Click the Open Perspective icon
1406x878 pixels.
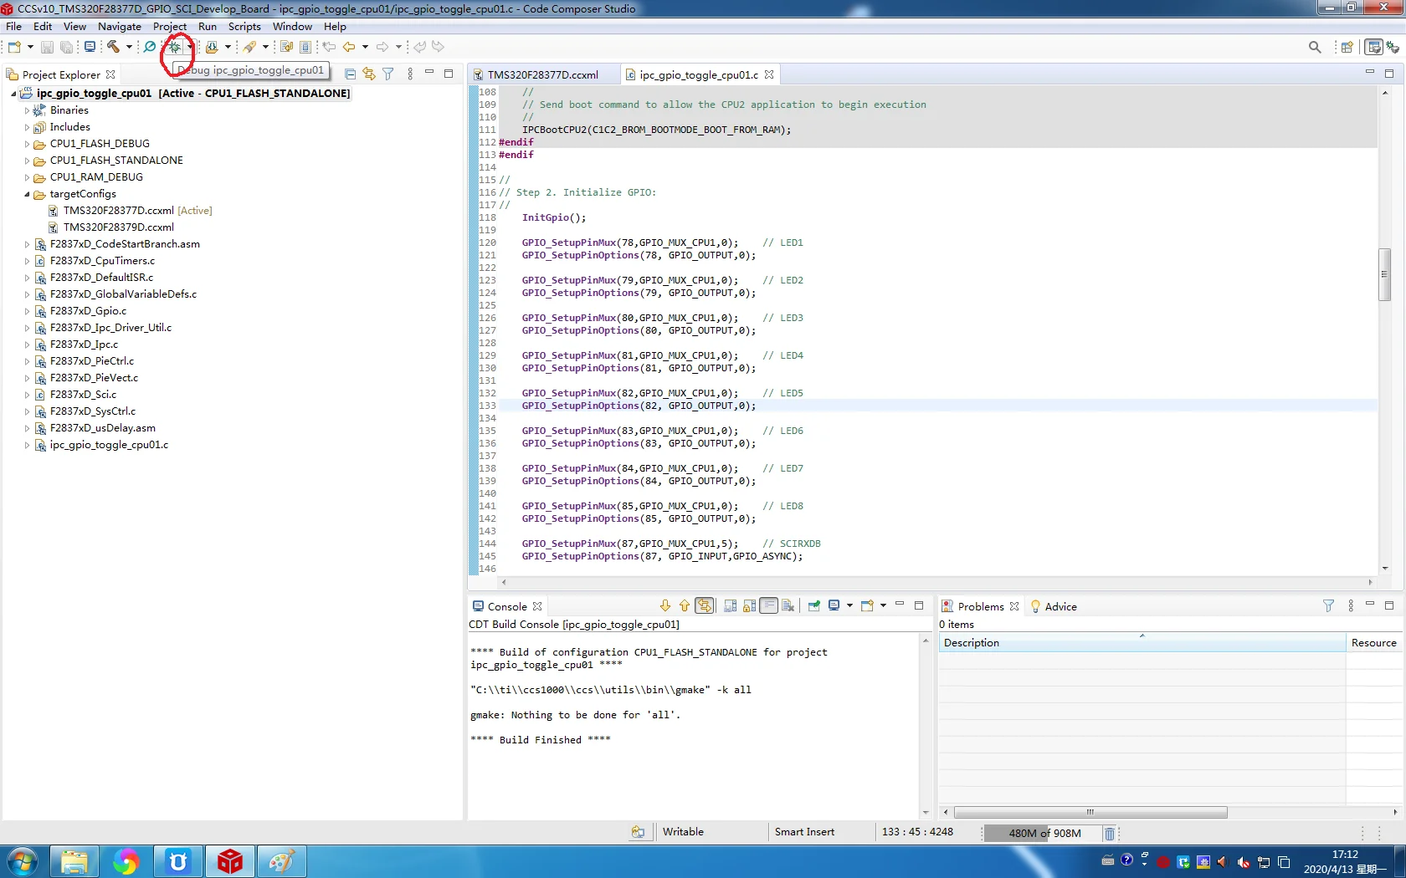[1347, 47]
